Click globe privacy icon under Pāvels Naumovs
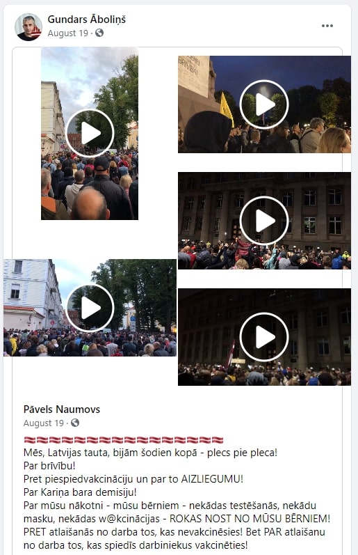Screen dimensions: 358x555 click(75, 423)
